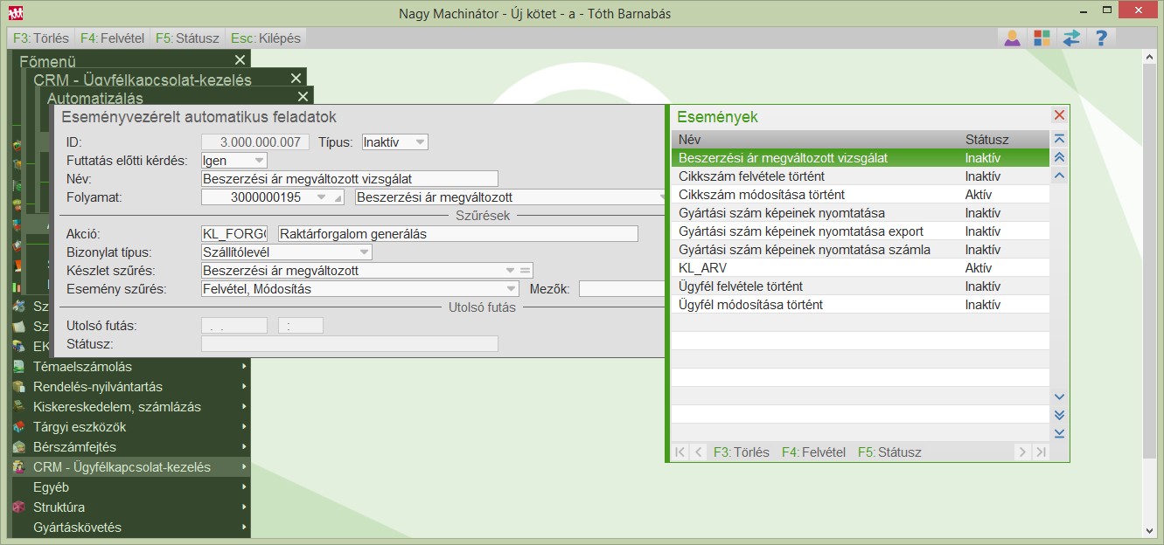Image resolution: width=1164 pixels, height=545 pixels.
Task: Click the Utolsó futás date field
Action: 234,326
